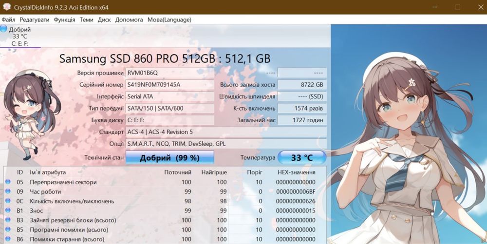Close the CrystalDiskInfo window
This screenshot has width=487, height=244.
[x=480, y=7]
